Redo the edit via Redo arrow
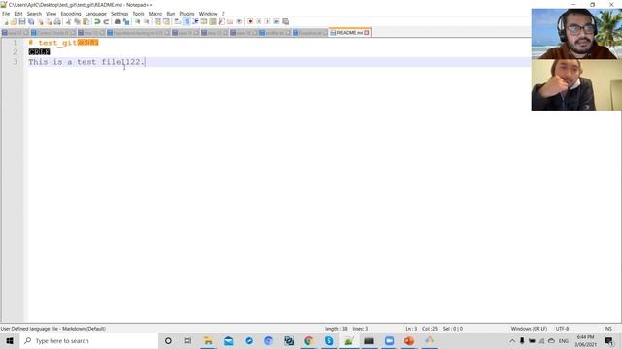 [106, 21]
